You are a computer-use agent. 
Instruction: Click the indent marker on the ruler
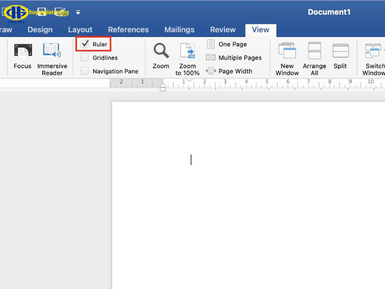click(x=163, y=87)
